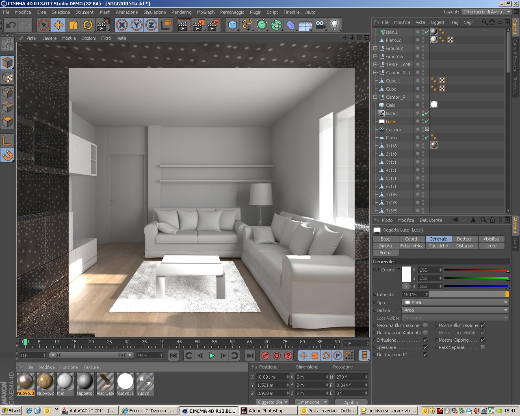Open the camera objects icon in the toolbar
Image resolution: width=520 pixels, height=416 pixels.
tap(320, 25)
